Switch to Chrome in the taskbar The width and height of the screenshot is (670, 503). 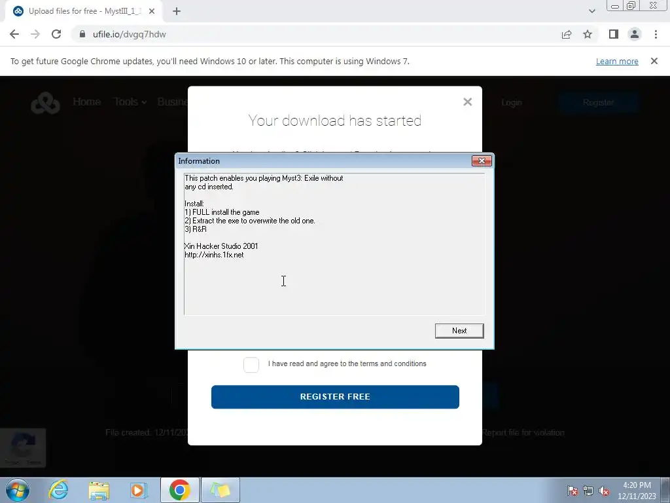click(x=179, y=490)
